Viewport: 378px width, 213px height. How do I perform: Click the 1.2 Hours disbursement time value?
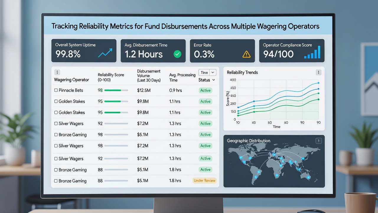(144, 54)
